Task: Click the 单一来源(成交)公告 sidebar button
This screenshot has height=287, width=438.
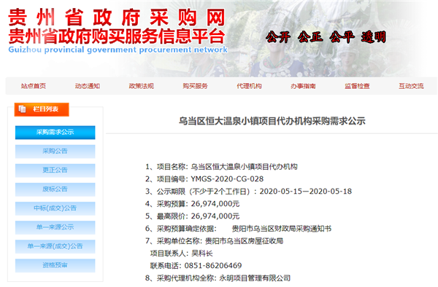Action: [55, 246]
